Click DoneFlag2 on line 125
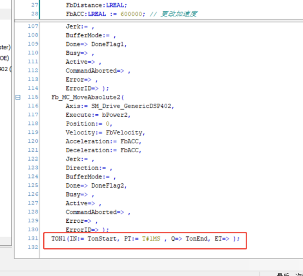The image size is (303, 276). tap(107, 185)
